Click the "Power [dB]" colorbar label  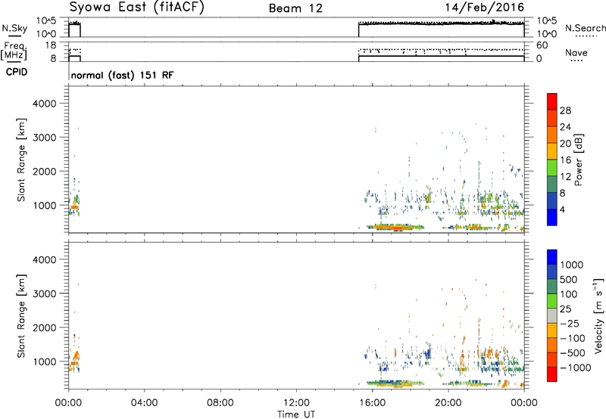tap(579, 160)
